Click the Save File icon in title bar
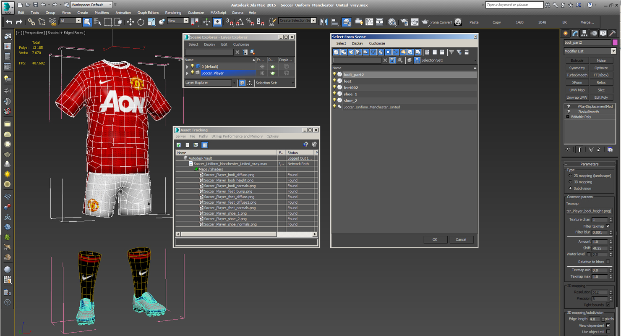621x336 pixels. 35,5
